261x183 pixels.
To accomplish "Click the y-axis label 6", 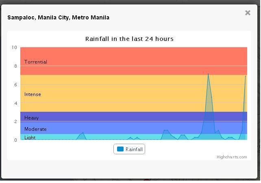I will pyautogui.click(x=15, y=85).
